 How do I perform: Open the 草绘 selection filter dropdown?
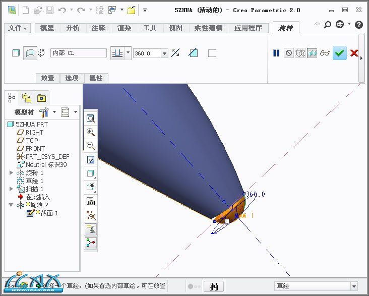pos(353,286)
